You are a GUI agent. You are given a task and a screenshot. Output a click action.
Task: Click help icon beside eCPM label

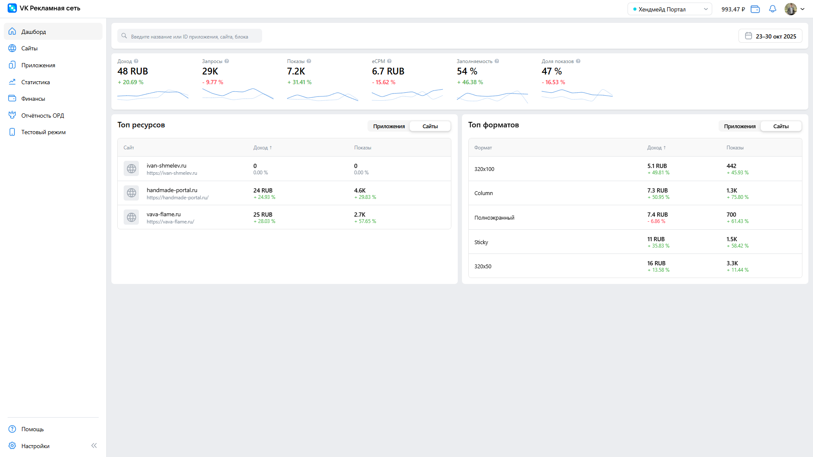tap(389, 61)
